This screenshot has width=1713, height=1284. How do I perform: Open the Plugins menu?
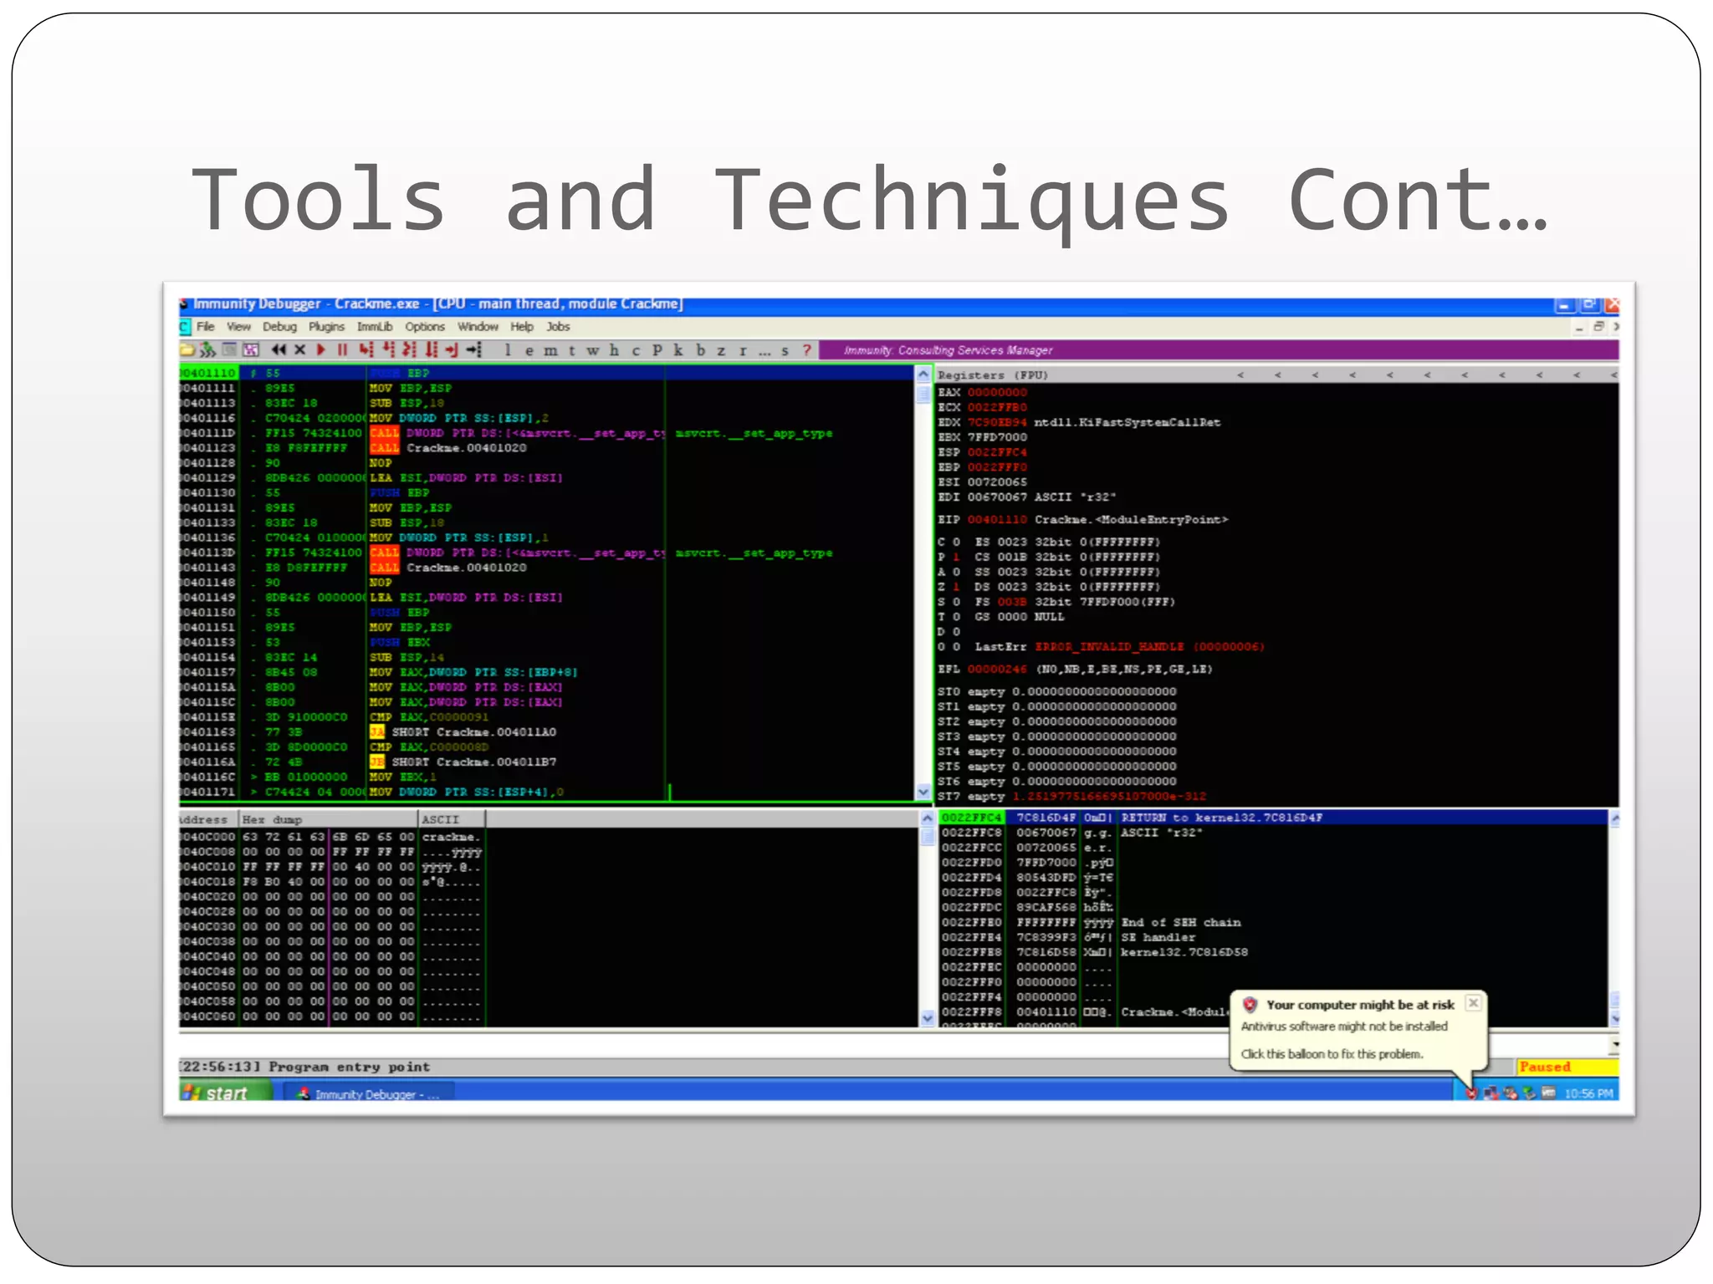326,327
